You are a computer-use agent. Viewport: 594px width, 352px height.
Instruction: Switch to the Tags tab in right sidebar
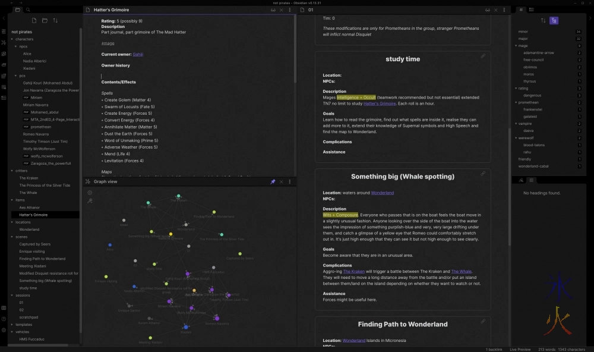point(521,10)
